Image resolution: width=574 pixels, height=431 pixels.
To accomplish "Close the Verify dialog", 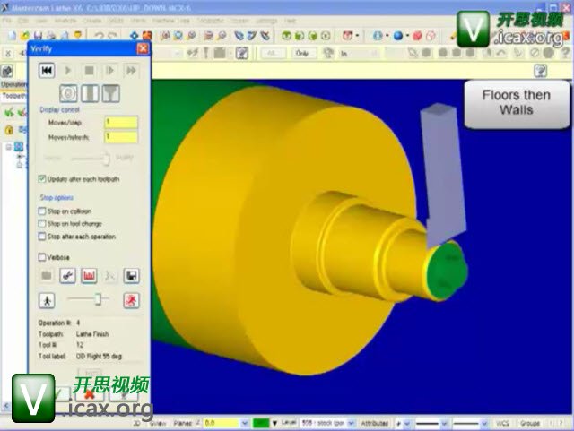I will click(143, 48).
